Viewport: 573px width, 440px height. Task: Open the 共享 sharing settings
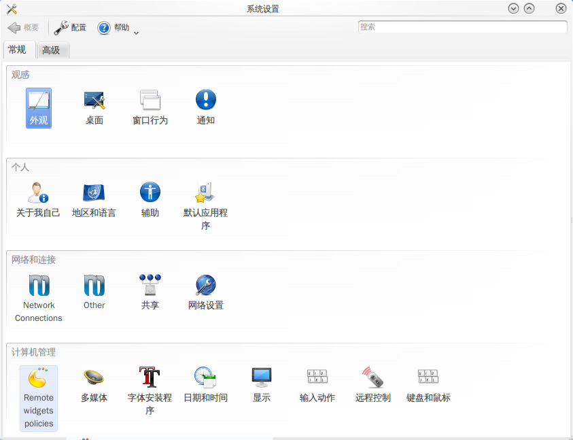[x=150, y=292]
